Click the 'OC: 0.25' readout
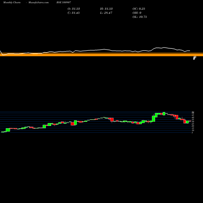This screenshot has height=203, width=203. [x=139, y=9]
